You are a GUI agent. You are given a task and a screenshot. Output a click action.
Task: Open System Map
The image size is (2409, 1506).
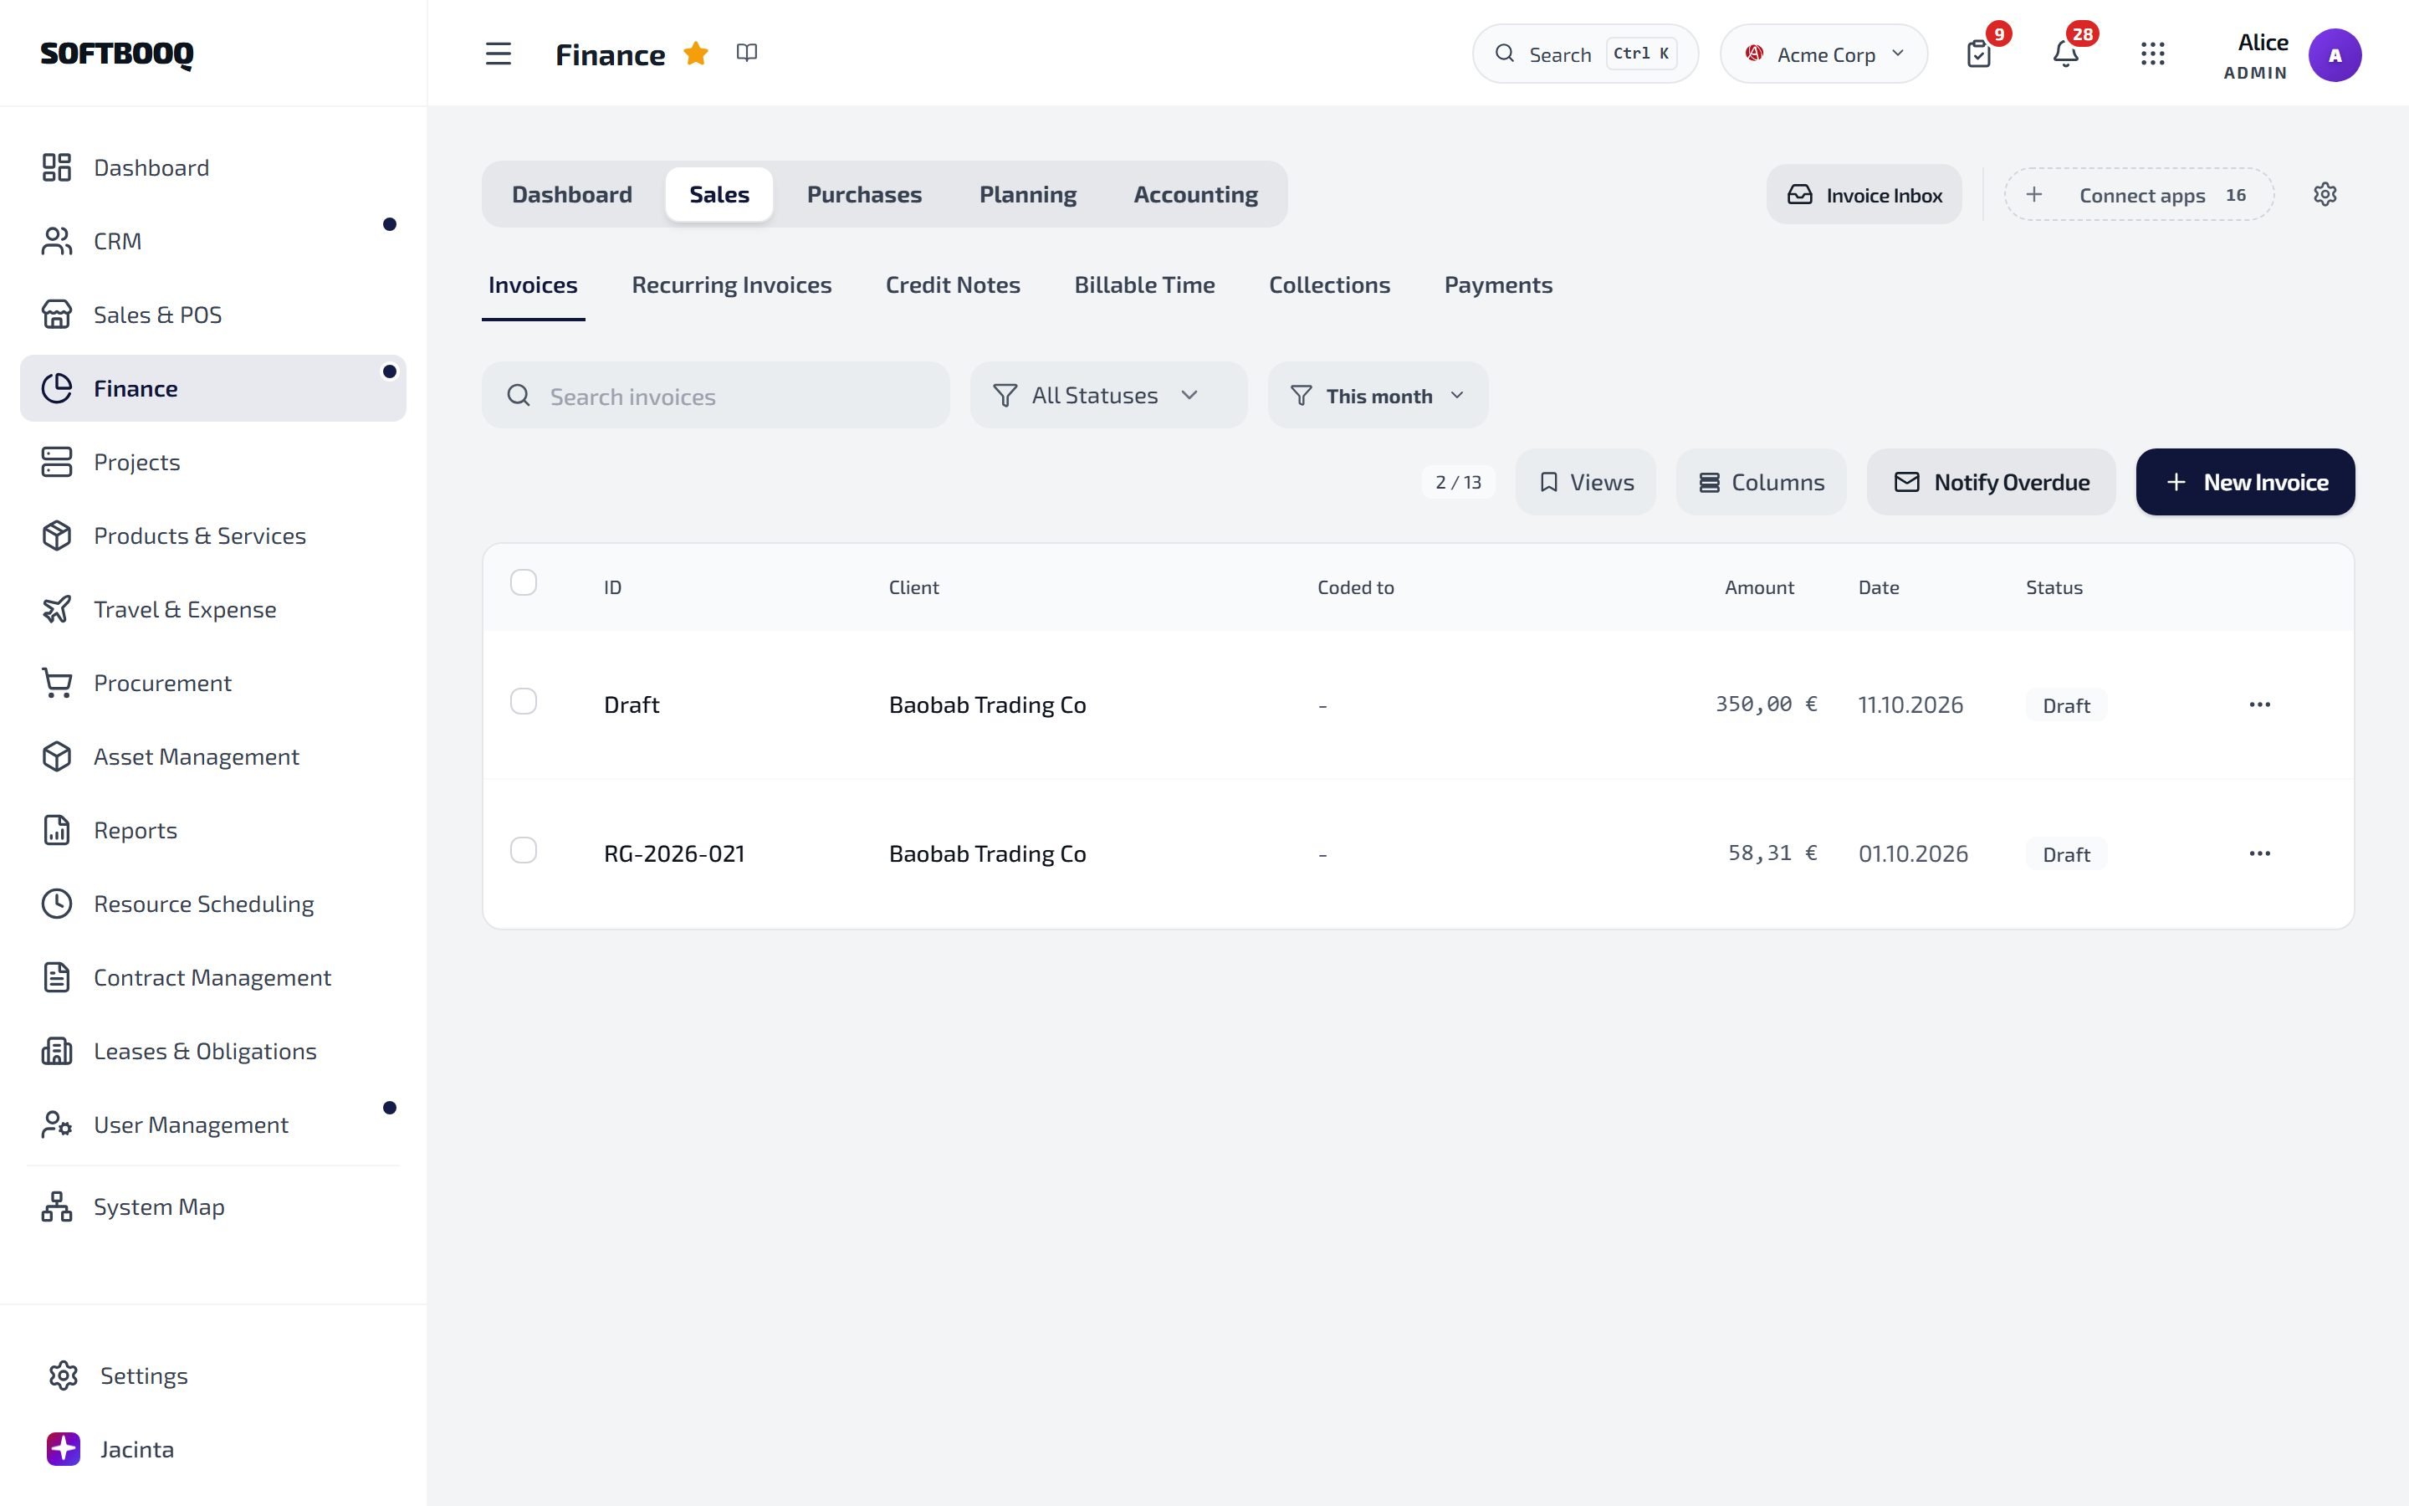pos(213,1207)
